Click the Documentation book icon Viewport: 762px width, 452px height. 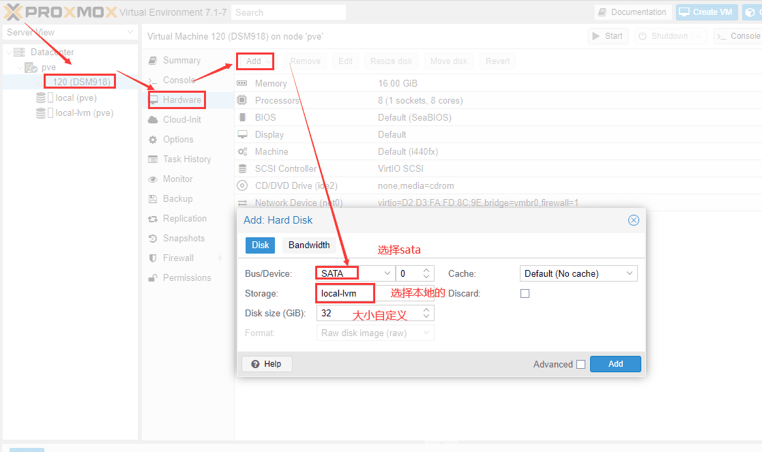pyautogui.click(x=602, y=12)
